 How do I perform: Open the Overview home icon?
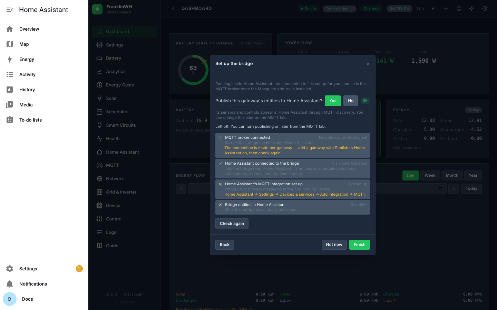pos(10,29)
